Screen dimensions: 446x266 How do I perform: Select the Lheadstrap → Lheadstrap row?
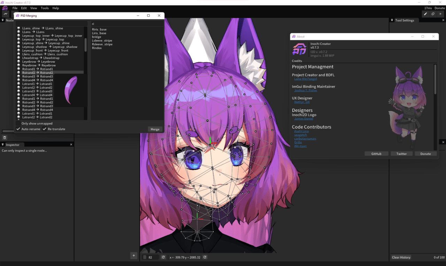point(50,58)
